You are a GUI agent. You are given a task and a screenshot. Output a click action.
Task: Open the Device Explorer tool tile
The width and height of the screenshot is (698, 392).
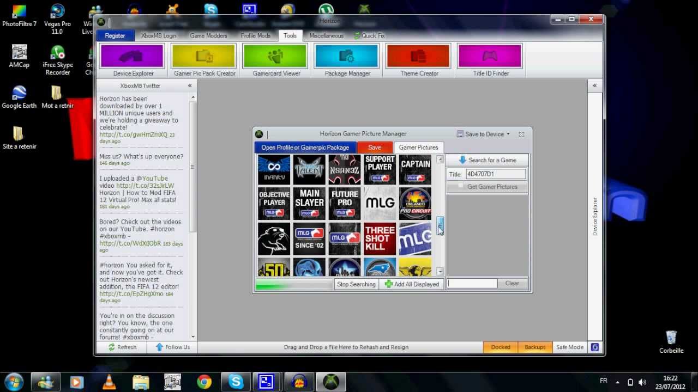[x=133, y=60]
